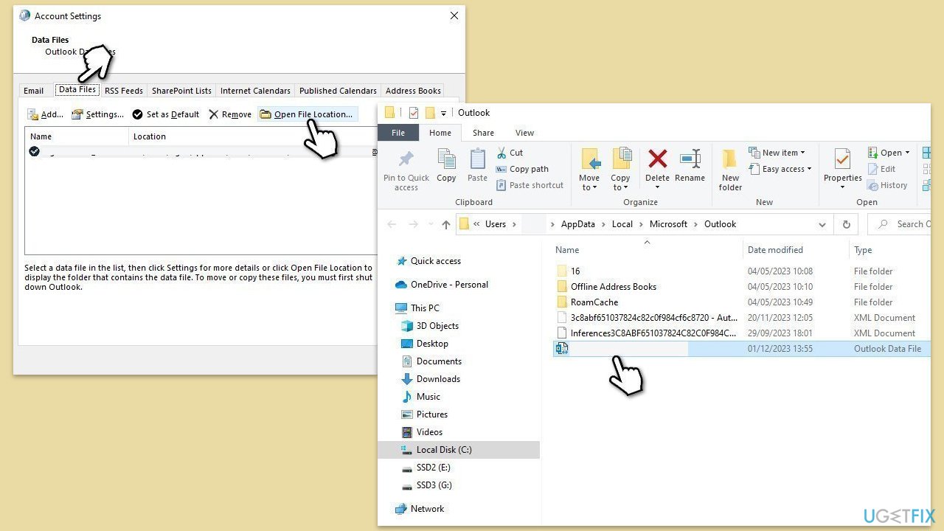The height and width of the screenshot is (531, 944).
Task: Click Paste shortcut in ribbon
Action: tap(530, 185)
